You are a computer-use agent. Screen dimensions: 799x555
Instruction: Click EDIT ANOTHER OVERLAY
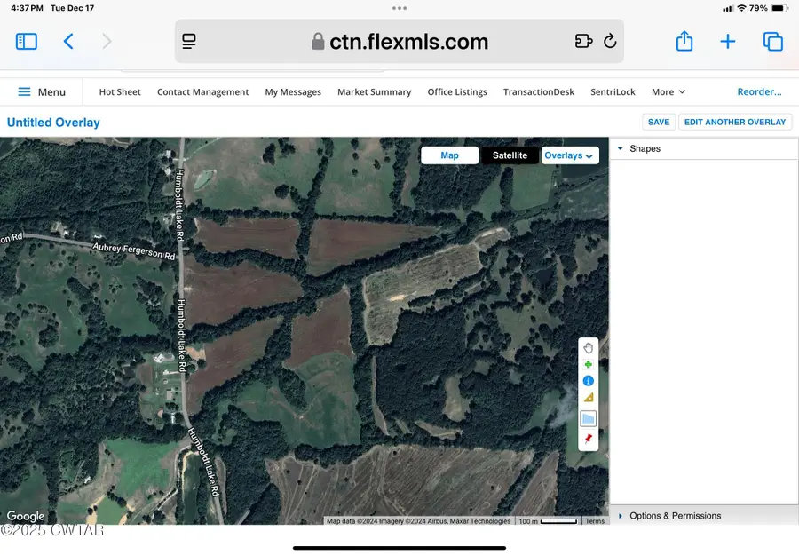pyautogui.click(x=735, y=122)
